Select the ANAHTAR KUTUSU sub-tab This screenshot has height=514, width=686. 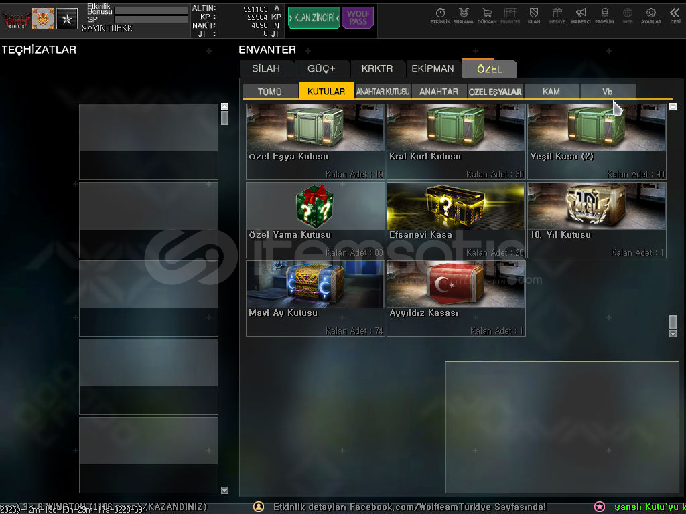point(383,91)
